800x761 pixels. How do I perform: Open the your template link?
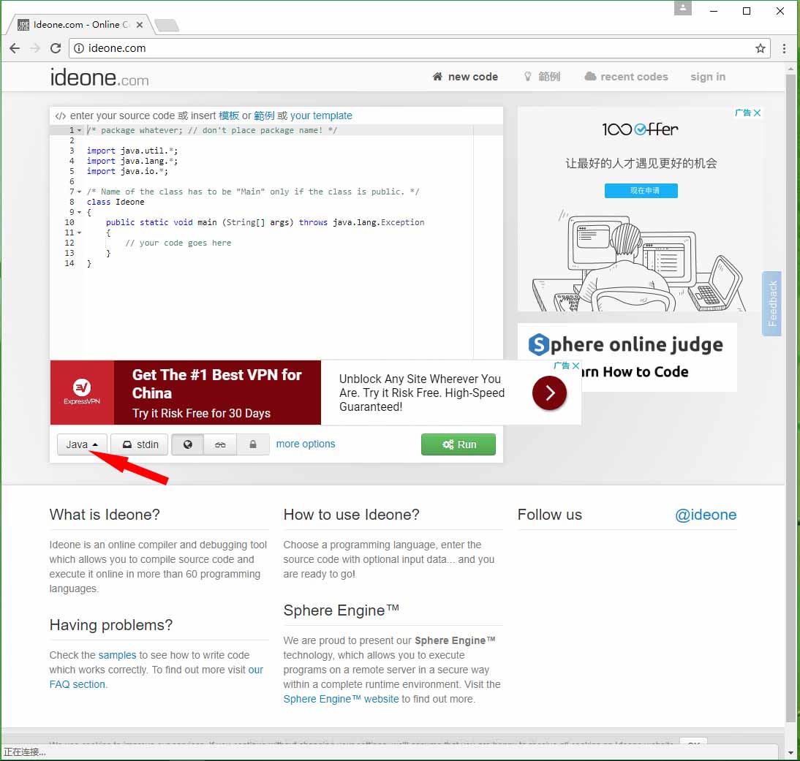321,116
